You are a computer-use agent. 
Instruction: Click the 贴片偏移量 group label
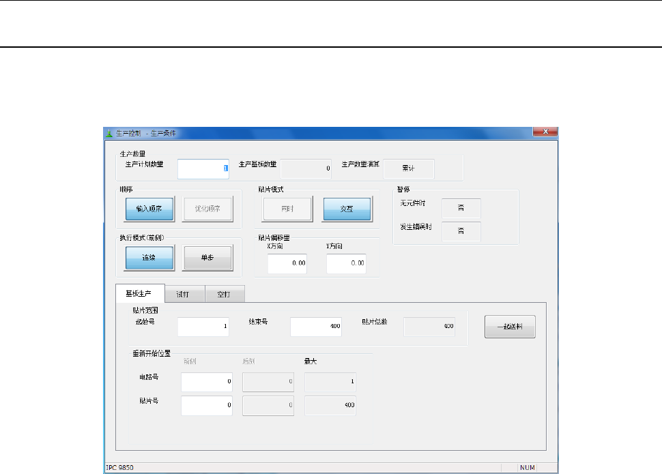point(274,237)
